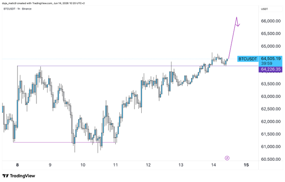
Task: Select the BTCUSDT price label tag
Action: (248, 59)
